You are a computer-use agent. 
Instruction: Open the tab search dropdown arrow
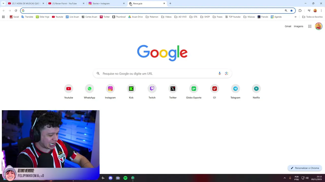[3, 4]
